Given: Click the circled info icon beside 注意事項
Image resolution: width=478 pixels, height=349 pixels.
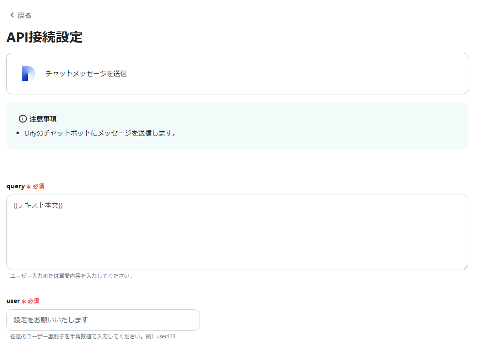Looking at the screenshot, I should 23,118.
